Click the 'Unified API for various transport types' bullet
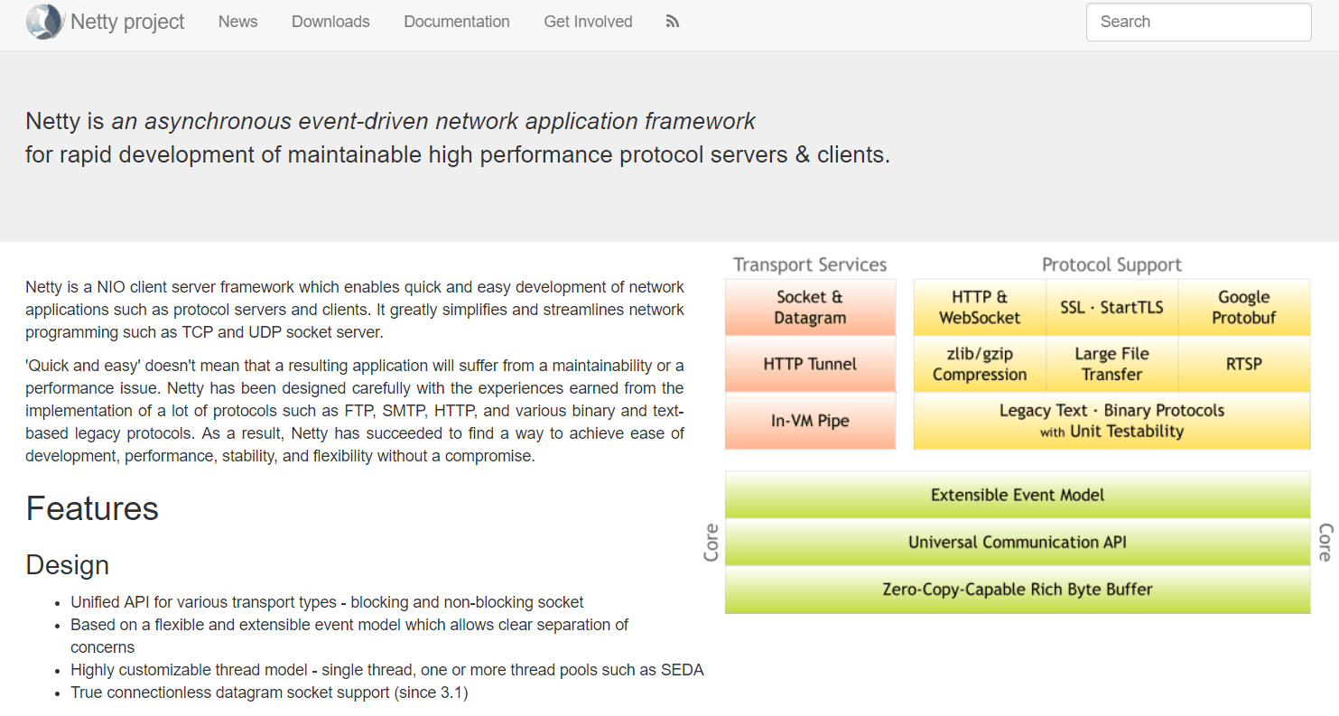Image resolution: width=1339 pixels, height=716 pixels. coord(327,602)
